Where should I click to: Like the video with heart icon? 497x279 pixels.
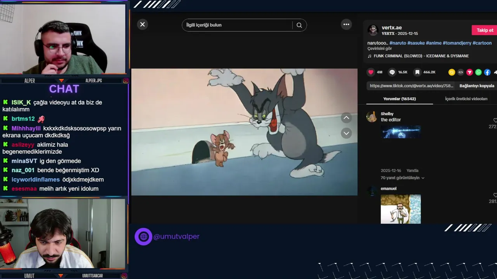click(371, 72)
